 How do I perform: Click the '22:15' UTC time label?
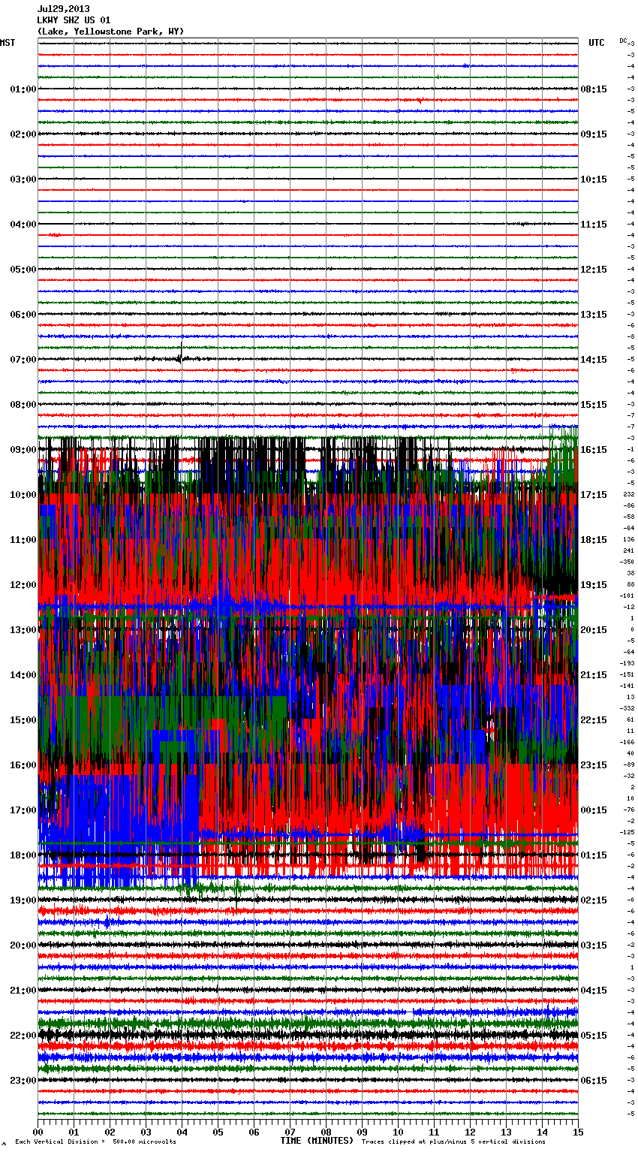[x=594, y=720]
